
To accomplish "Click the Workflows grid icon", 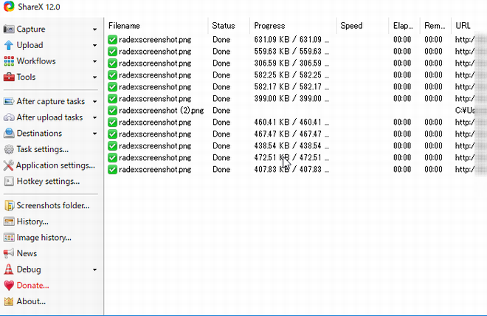I will [9, 61].
